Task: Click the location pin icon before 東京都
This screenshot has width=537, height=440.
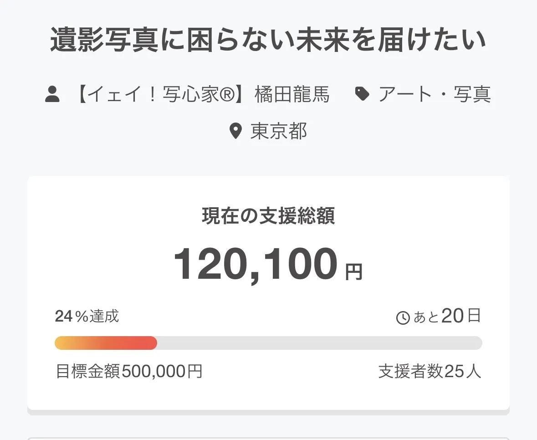Action: pyautogui.click(x=235, y=132)
